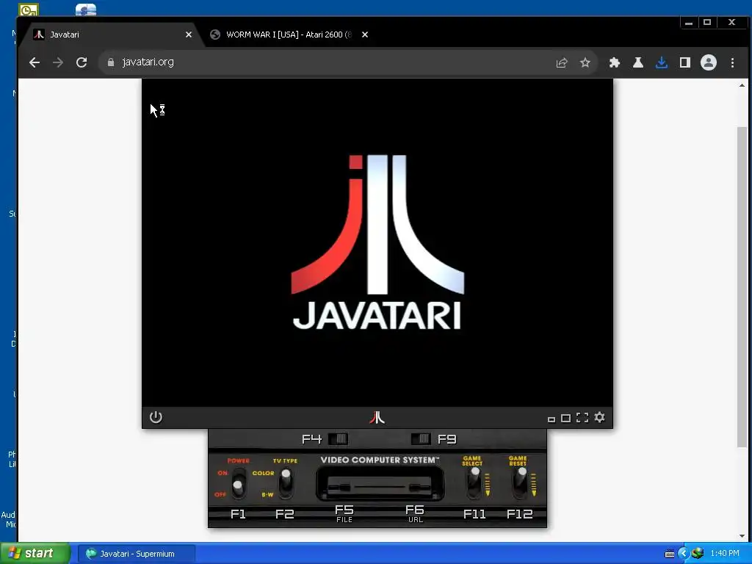Image resolution: width=752 pixels, height=564 pixels.
Task: Maximize the browser window
Action: 707,22
